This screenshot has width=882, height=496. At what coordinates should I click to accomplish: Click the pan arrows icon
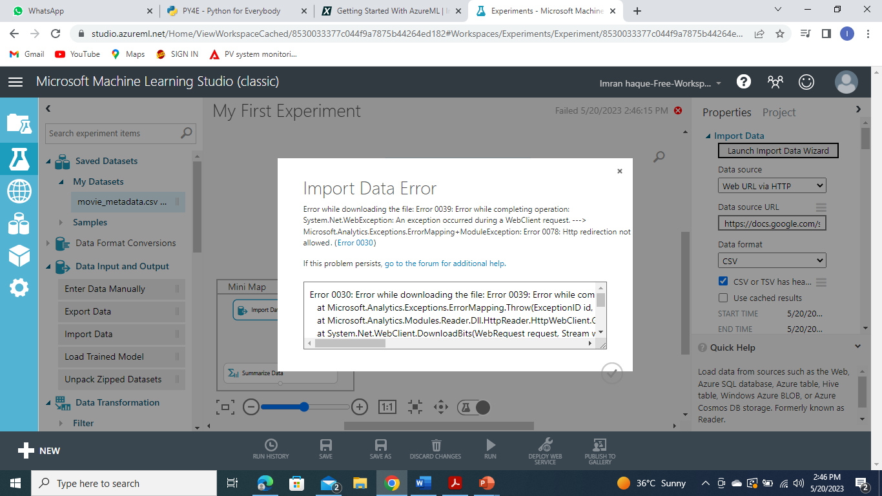441,407
